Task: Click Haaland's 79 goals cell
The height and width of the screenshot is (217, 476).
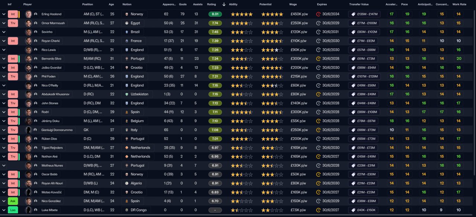Action: [x=182, y=14]
